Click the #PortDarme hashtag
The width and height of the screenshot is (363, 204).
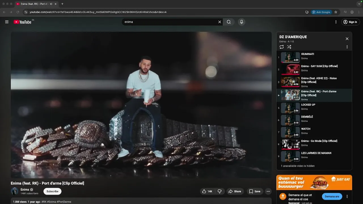64,202
